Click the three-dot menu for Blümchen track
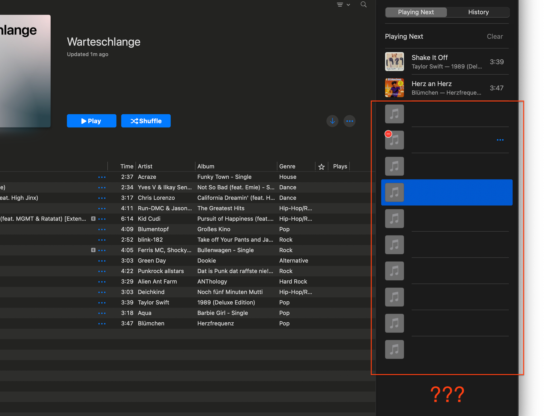Image resolution: width=545 pixels, height=416 pixels. point(102,323)
